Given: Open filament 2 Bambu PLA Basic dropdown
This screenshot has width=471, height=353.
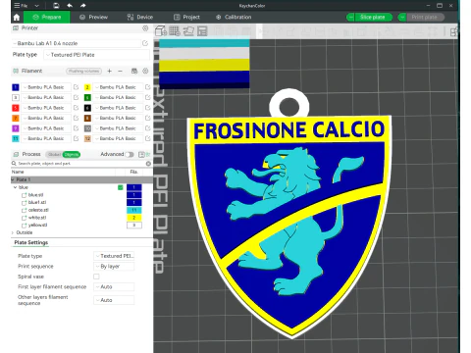Looking at the screenshot, I should click(x=118, y=87).
